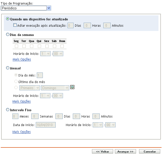
Task: Click the Semanas interval field
Action: [x=35, y=116]
